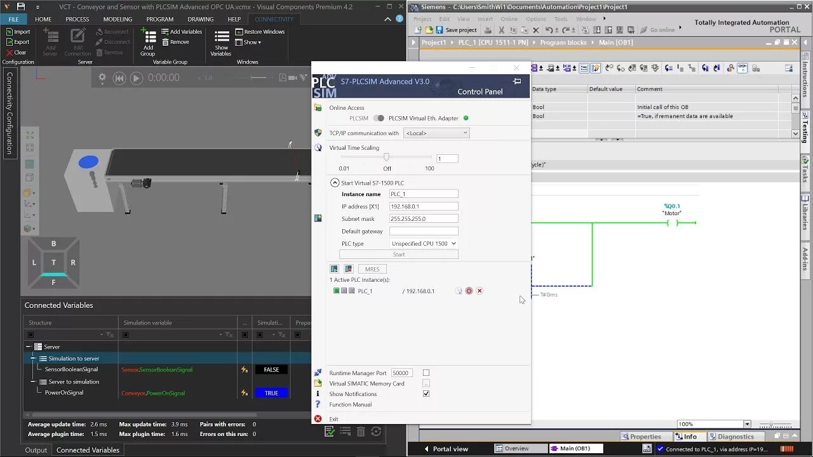Image resolution: width=813 pixels, height=457 pixels.
Task: Click validate checklist icon below Connected Variables
Action: tap(330, 432)
